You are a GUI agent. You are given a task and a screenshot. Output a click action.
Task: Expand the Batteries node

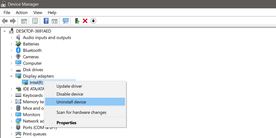pyautogui.click(x=11, y=44)
